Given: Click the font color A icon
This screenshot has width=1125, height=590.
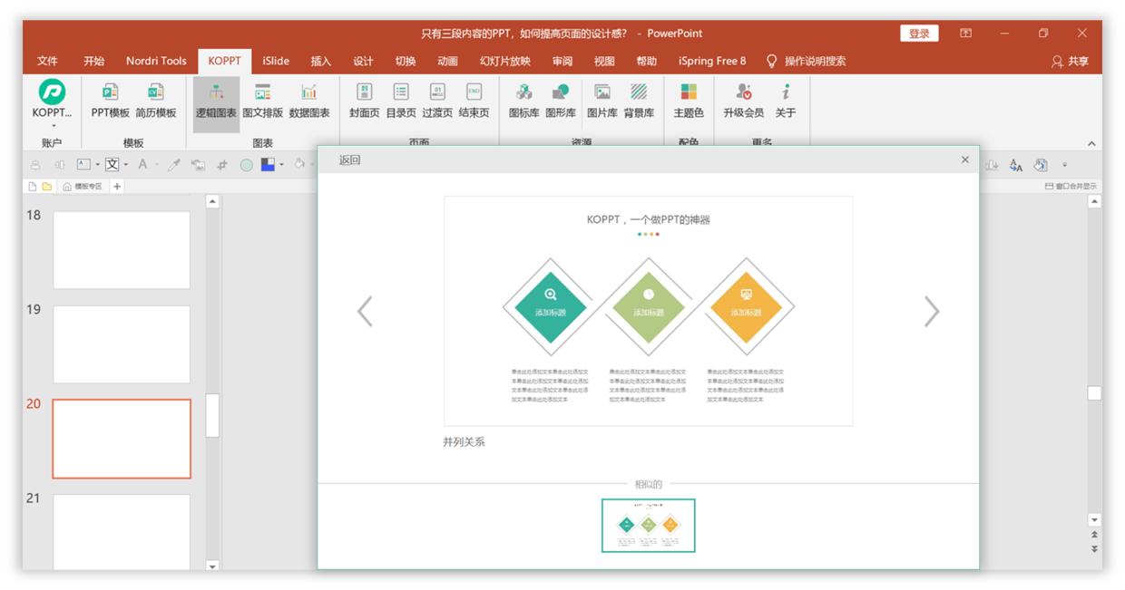Looking at the screenshot, I should pyautogui.click(x=142, y=165).
